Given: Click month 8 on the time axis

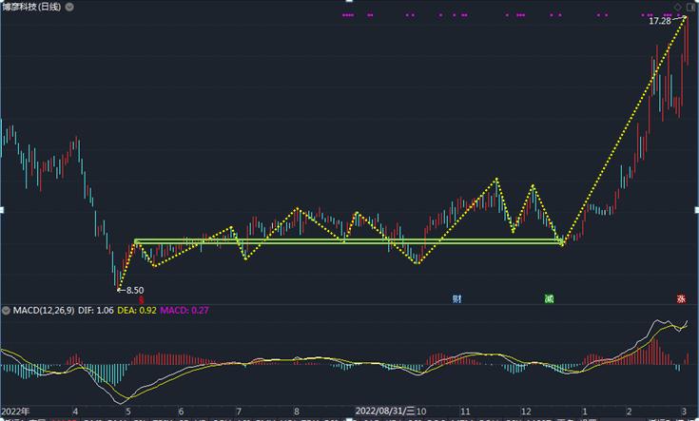Looking at the screenshot, I should [297, 411].
